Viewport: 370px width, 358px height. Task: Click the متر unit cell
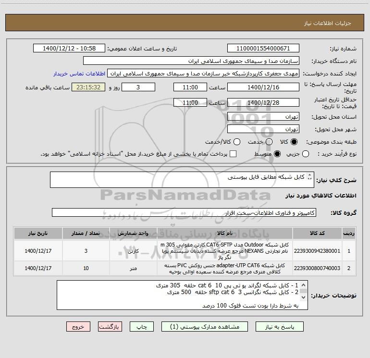133,269
